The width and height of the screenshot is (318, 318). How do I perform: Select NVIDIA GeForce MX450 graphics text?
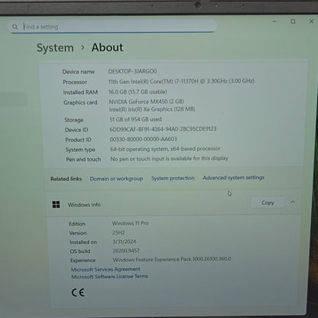(x=147, y=102)
